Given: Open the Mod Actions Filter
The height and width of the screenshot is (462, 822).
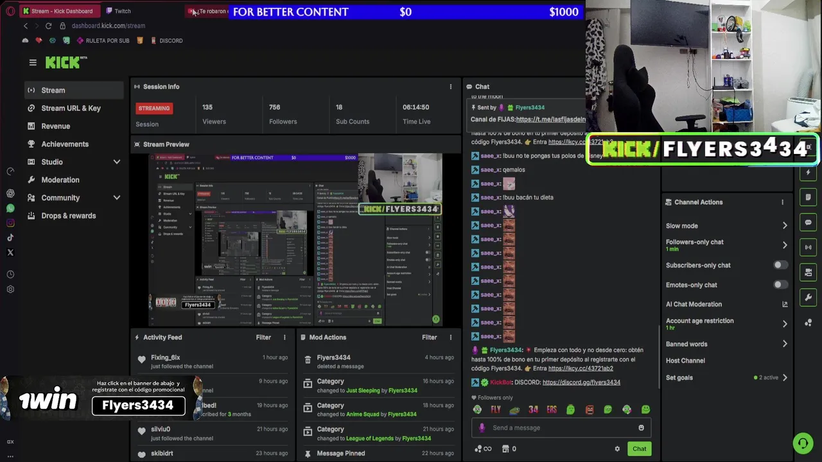Looking at the screenshot, I should (429, 337).
